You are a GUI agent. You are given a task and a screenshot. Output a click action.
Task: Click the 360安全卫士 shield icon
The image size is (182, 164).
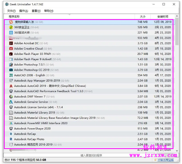[x=11, y=27]
